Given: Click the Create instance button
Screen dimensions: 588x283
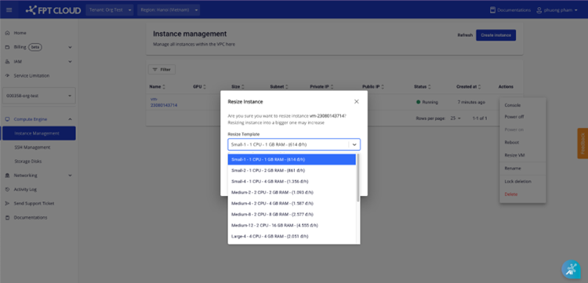Looking at the screenshot, I should (x=495, y=35).
